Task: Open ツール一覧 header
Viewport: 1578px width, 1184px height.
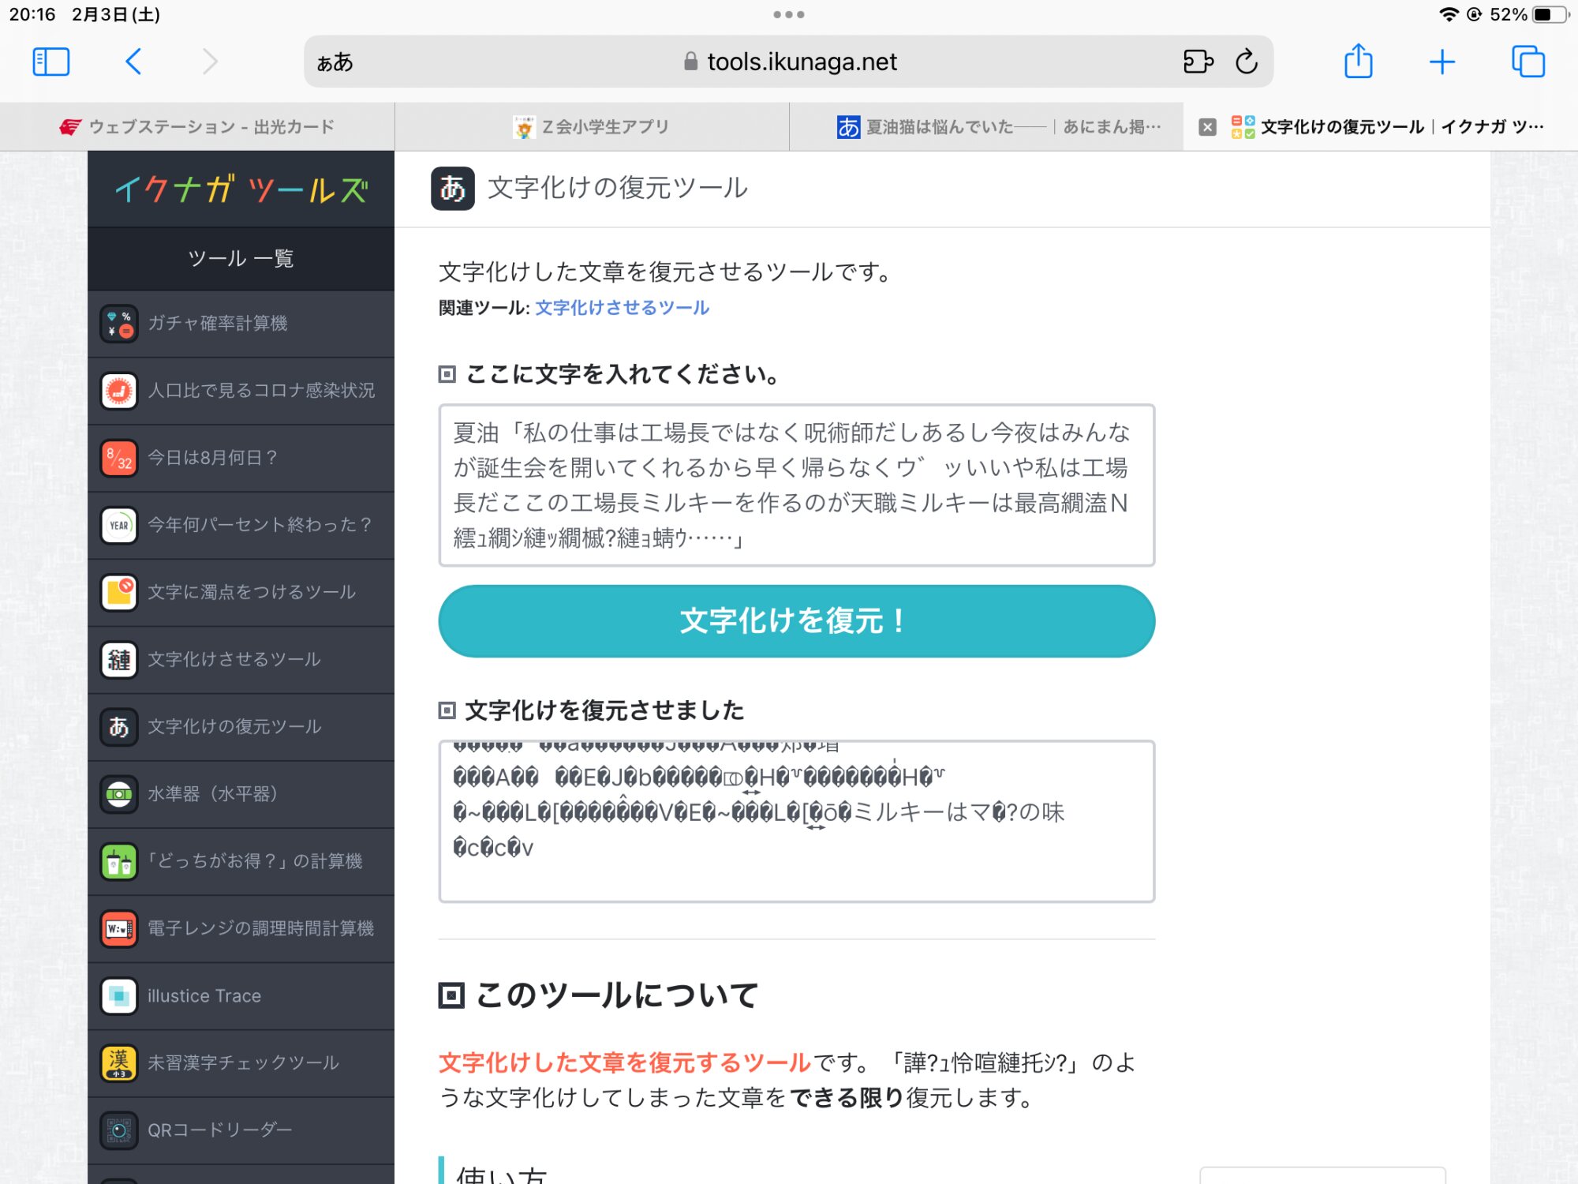Action: click(x=241, y=259)
